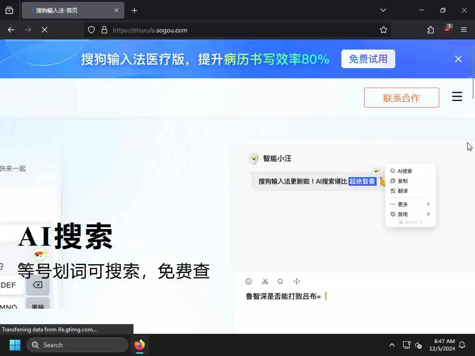This screenshot has width=475, height=356.
Task: View site security lock information
Action: (104, 30)
